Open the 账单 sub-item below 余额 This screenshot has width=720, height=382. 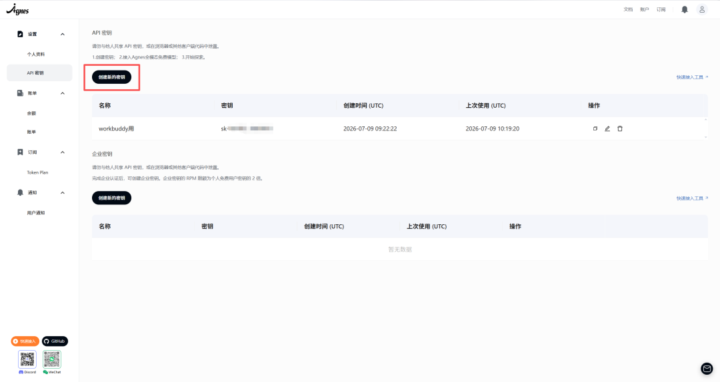click(31, 132)
